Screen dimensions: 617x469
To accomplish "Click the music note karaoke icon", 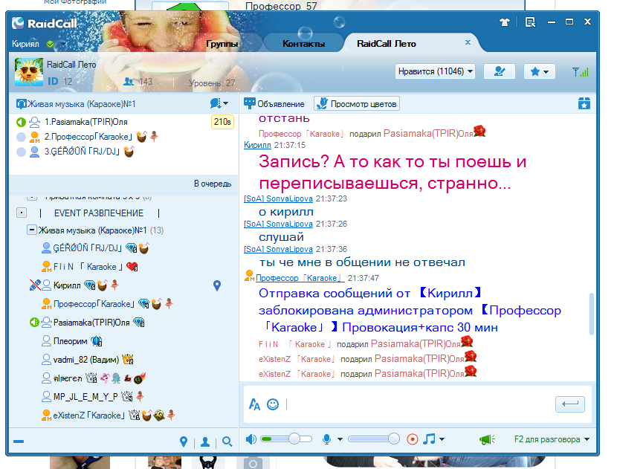I will [430, 439].
